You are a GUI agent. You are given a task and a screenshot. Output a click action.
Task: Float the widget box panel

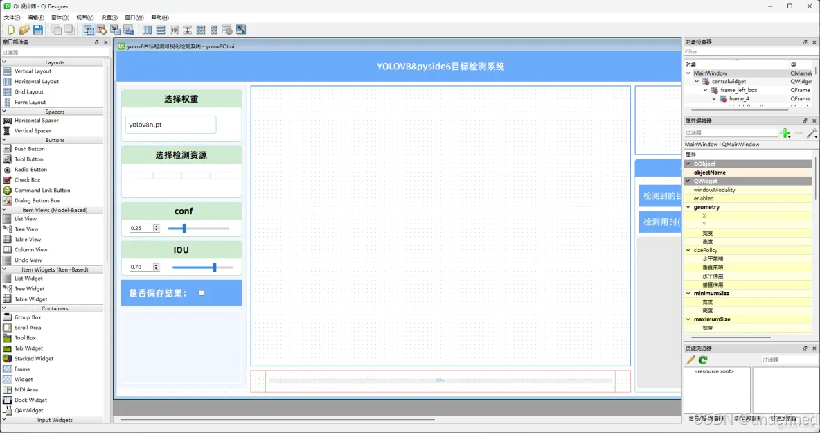click(97, 42)
